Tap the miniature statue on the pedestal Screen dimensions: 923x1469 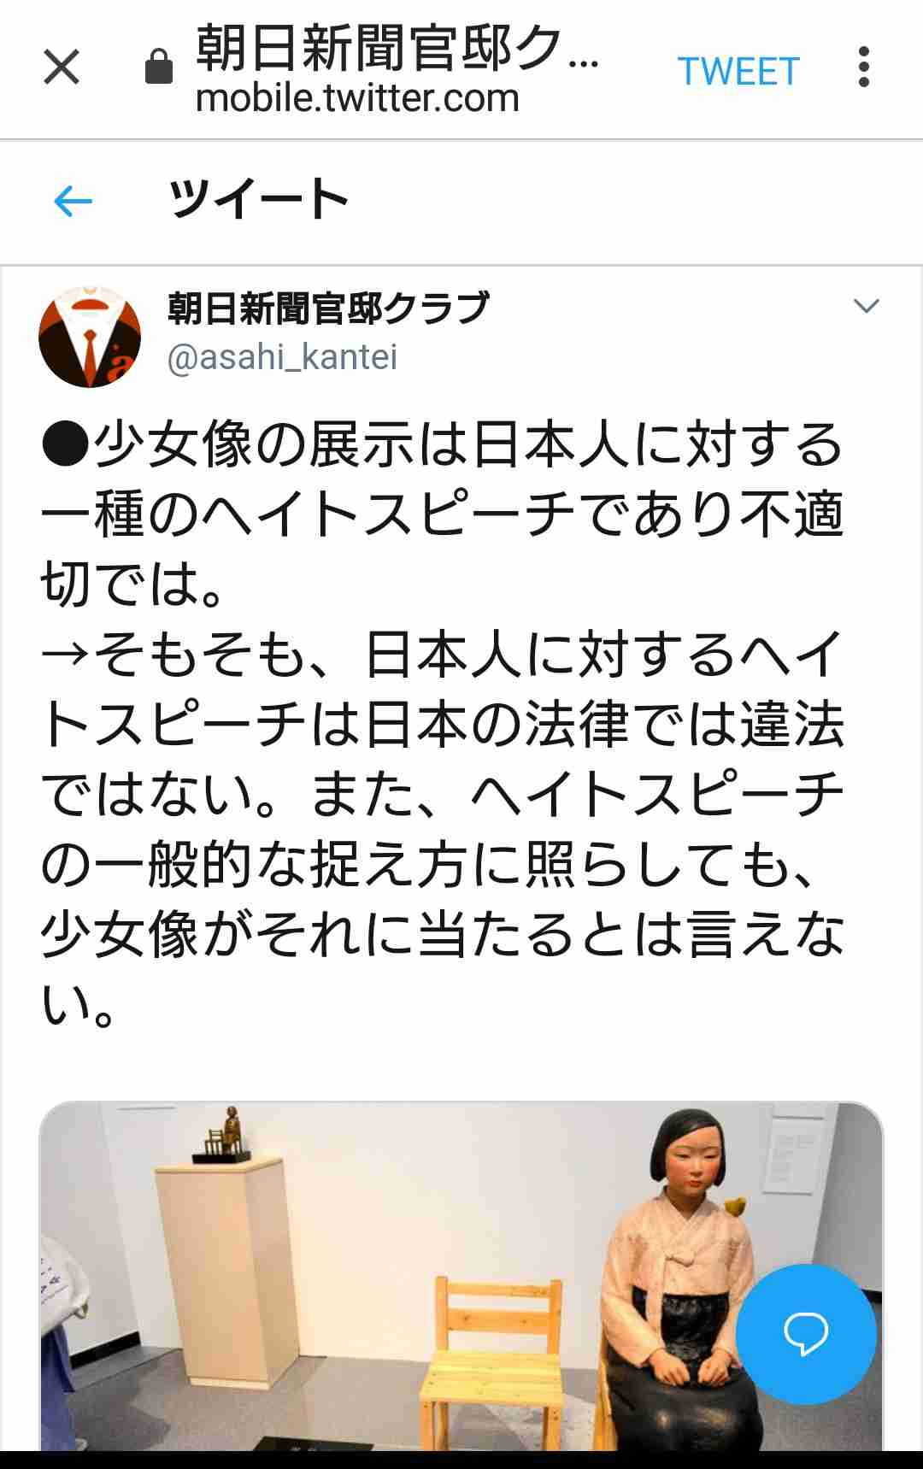(x=224, y=1135)
